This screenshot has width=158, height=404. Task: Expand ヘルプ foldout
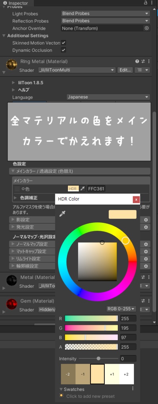pyautogui.click(x=13, y=90)
